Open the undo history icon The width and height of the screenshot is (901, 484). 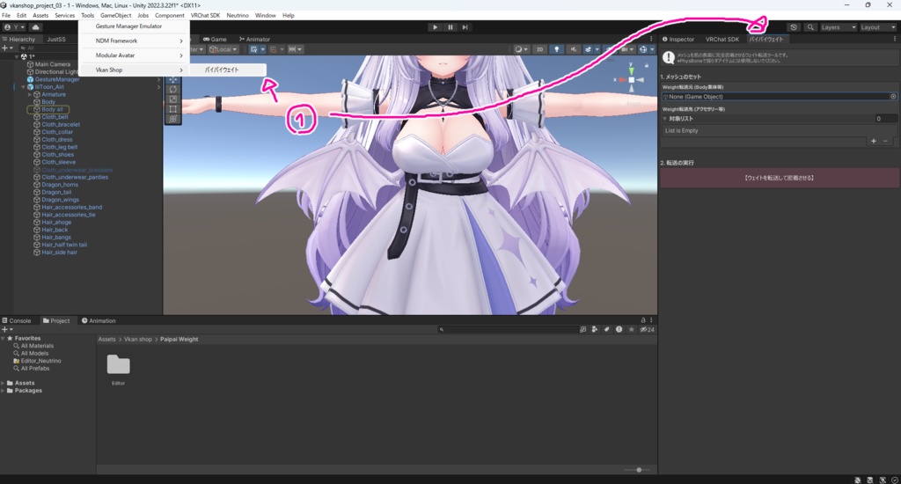pyautogui.click(x=794, y=27)
